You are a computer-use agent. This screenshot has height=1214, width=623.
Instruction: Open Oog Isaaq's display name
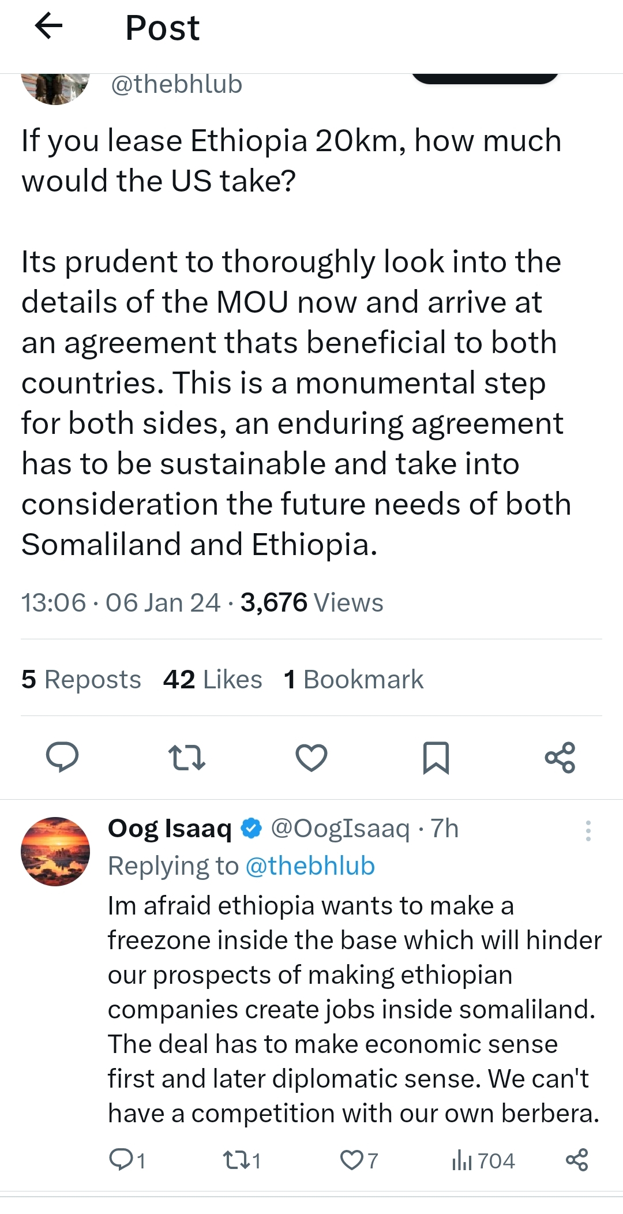coord(170,829)
